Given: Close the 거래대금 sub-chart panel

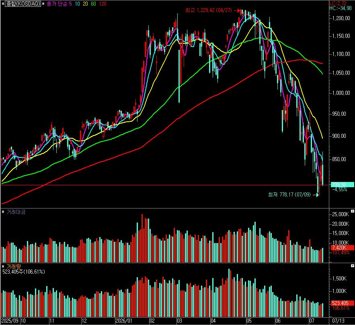Looking at the screenshot, I should [353, 211].
